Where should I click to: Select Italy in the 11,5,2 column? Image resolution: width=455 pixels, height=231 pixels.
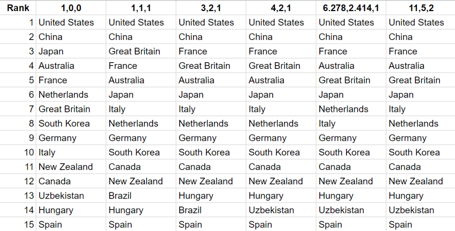click(x=397, y=109)
